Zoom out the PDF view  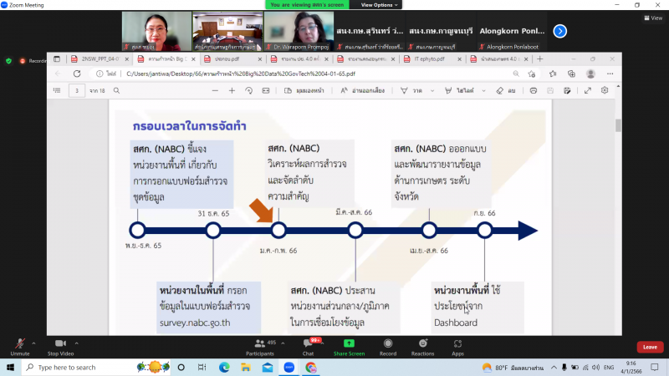[x=215, y=90]
